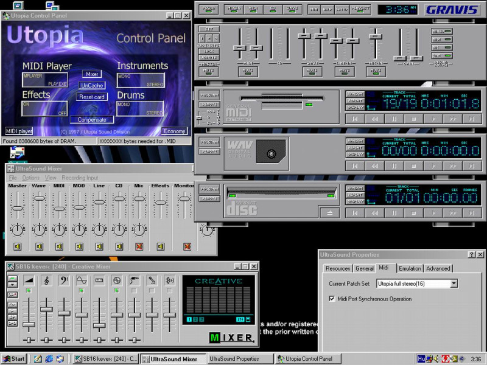Mute the Effects channel in UltraSound Mixer
The height and width of the screenshot is (365, 487).
[x=161, y=246]
